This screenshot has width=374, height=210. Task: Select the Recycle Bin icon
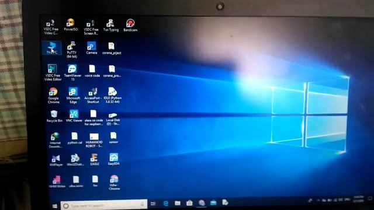pos(54,117)
